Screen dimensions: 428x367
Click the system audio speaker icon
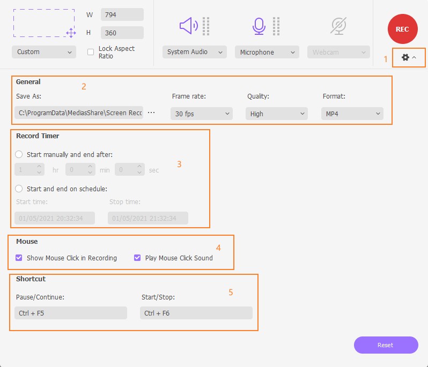pos(189,25)
